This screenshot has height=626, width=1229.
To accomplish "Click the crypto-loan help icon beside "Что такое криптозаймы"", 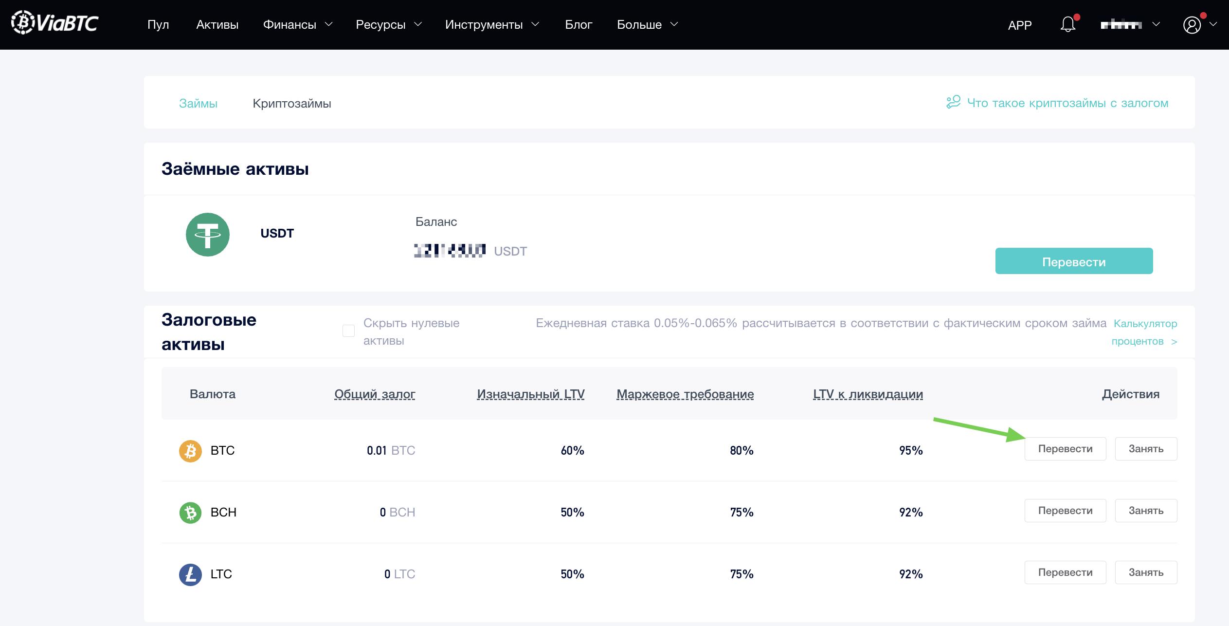I will (x=953, y=102).
